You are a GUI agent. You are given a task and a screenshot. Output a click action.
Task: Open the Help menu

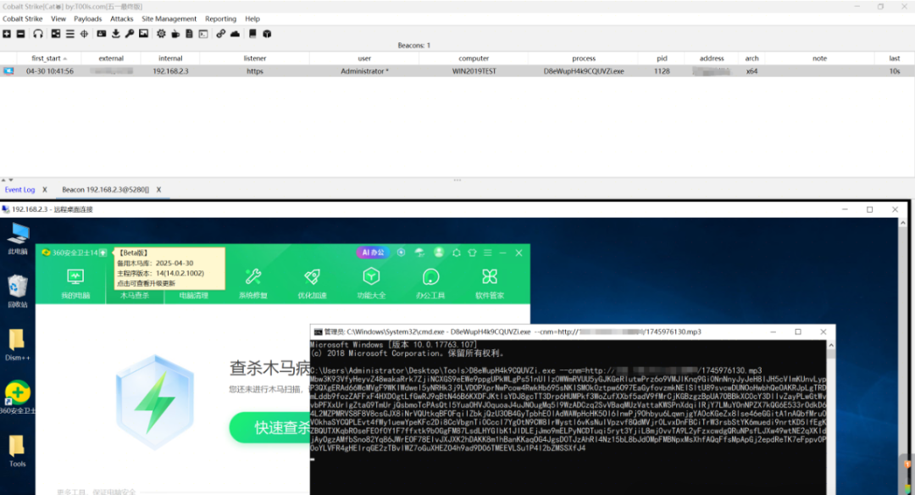(x=252, y=19)
